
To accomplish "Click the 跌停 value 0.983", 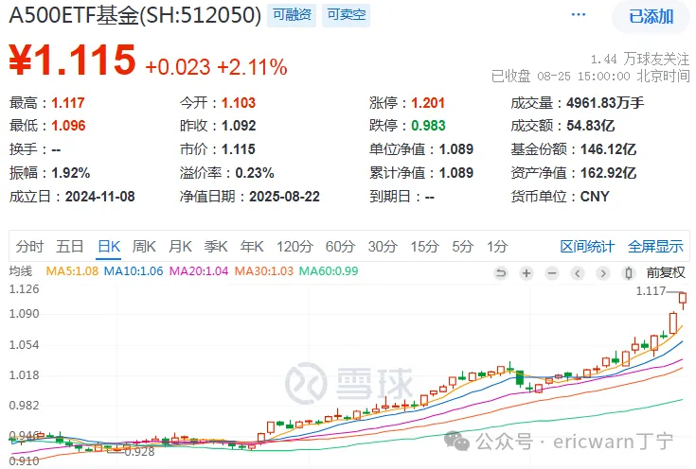I will (x=428, y=126).
